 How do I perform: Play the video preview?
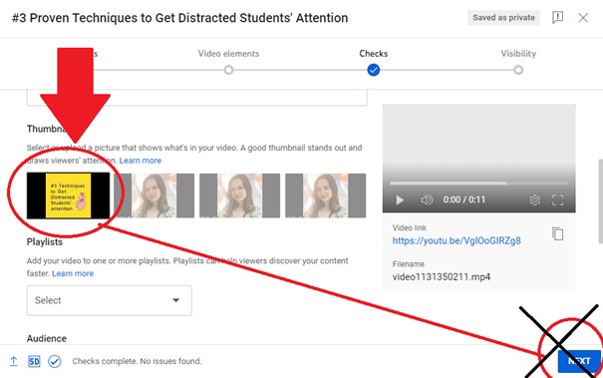tap(400, 199)
